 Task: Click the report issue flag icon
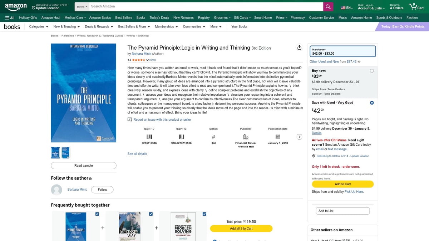point(129,119)
